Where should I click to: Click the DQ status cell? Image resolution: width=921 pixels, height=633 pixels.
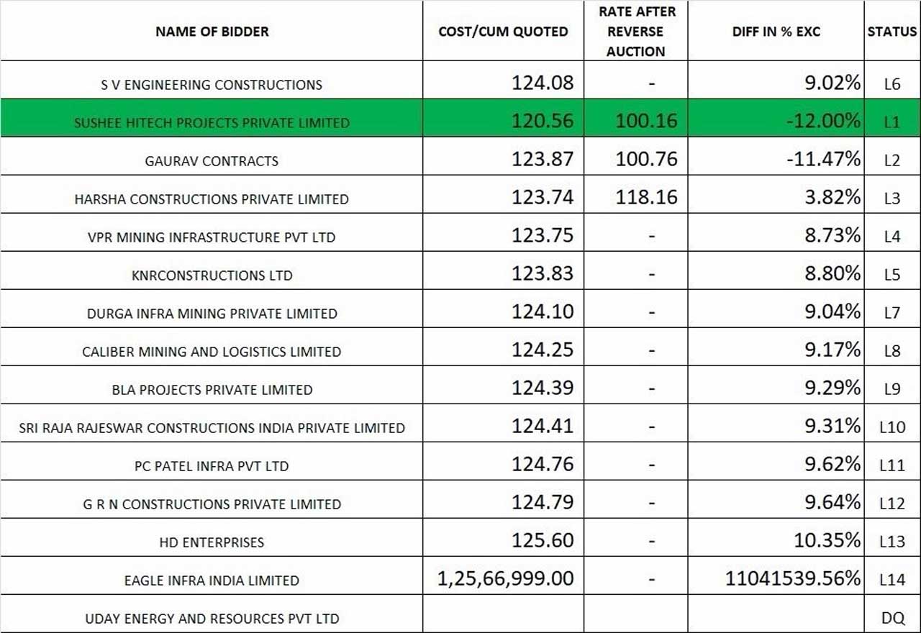892,618
